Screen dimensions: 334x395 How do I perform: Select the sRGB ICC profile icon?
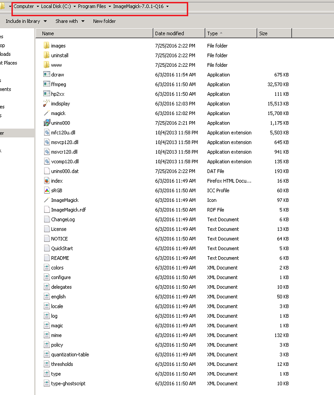(x=47, y=190)
